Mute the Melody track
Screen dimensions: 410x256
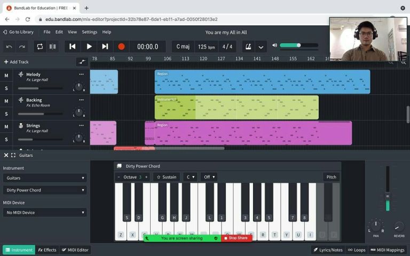click(6, 76)
